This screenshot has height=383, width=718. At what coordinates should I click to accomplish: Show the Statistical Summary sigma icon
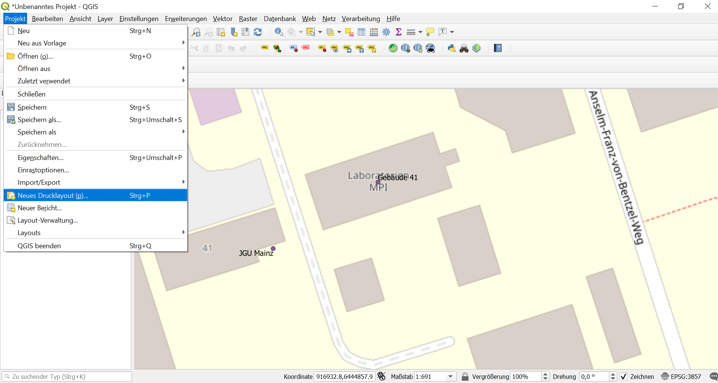pyautogui.click(x=399, y=32)
